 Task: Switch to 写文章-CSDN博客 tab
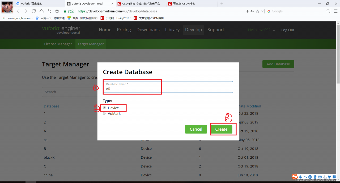click(191, 4)
